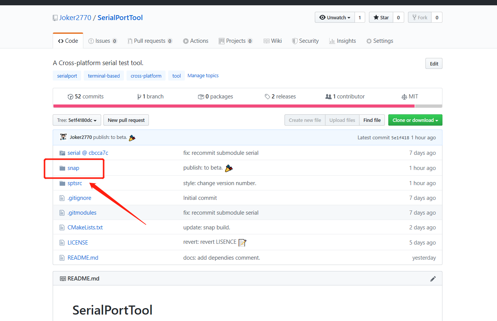Open the Tree: 5e1f4180dc dropdown

[77, 120]
